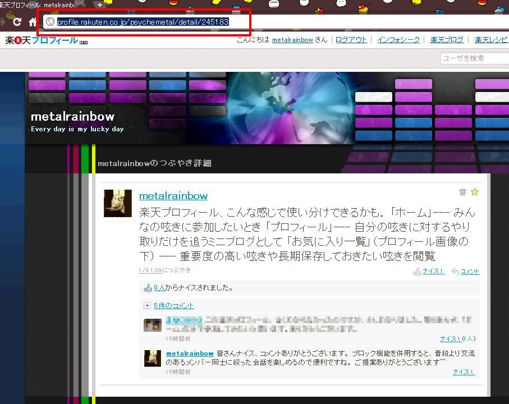509x404 pixels.
Task: Reload the page with the browser refresh icon
Action: (17, 22)
